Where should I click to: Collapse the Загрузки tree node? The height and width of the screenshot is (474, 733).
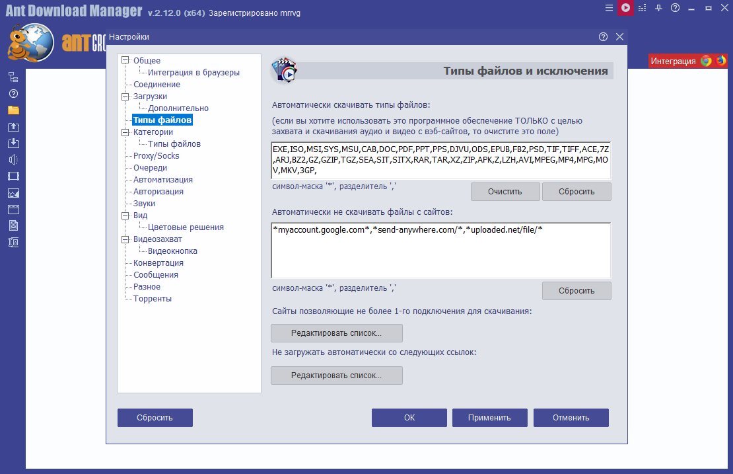tap(125, 97)
